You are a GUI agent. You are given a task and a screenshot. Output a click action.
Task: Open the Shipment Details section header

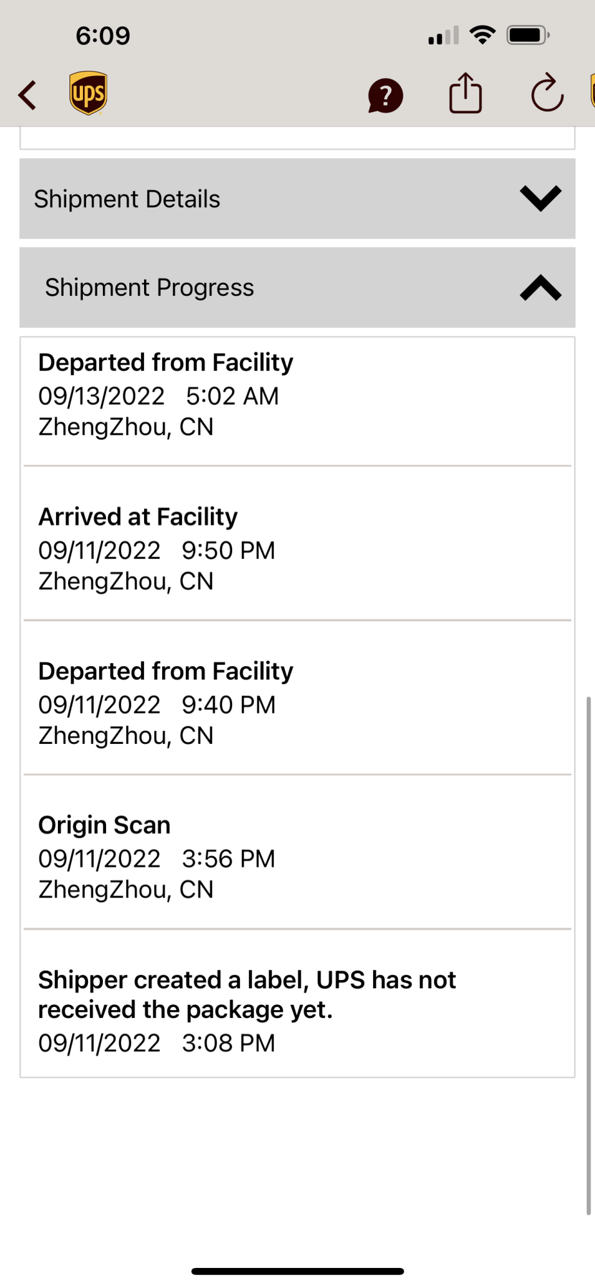[297, 199]
